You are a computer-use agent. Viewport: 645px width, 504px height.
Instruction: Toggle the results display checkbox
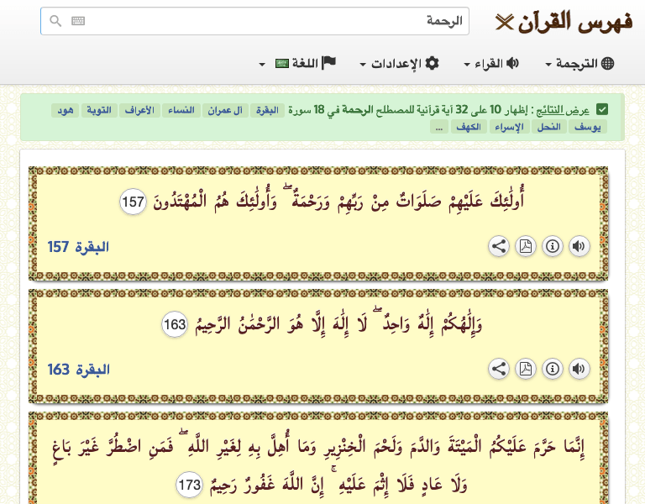[x=602, y=110]
